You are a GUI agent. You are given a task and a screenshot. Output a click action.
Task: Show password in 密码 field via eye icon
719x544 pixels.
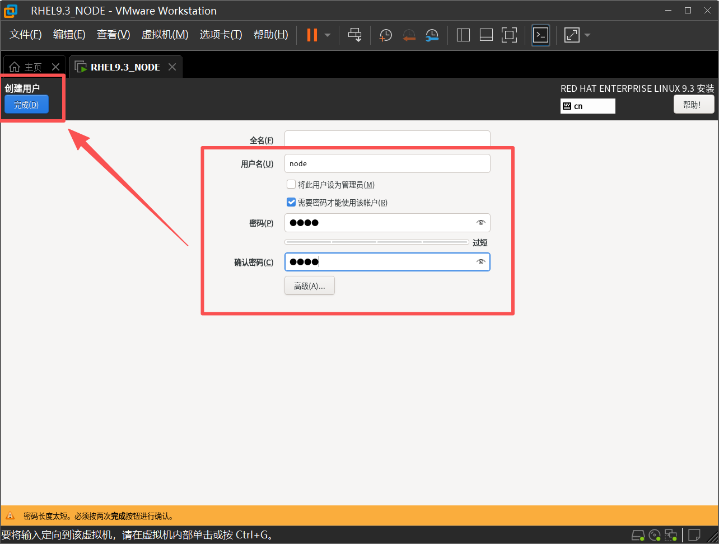click(480, 223)
